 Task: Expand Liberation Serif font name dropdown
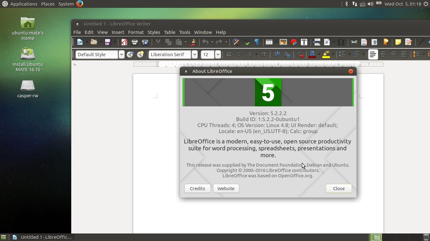point(195,54)
